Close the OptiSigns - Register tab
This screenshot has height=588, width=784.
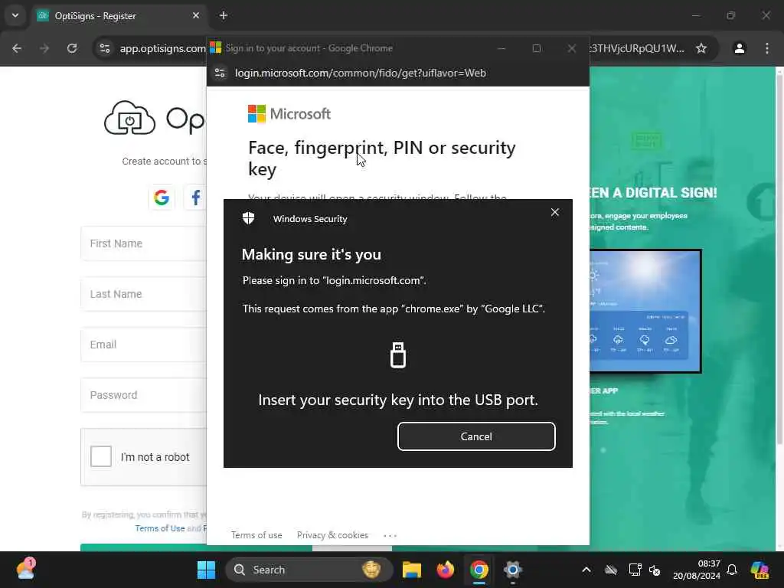click(x=196, y=15)
